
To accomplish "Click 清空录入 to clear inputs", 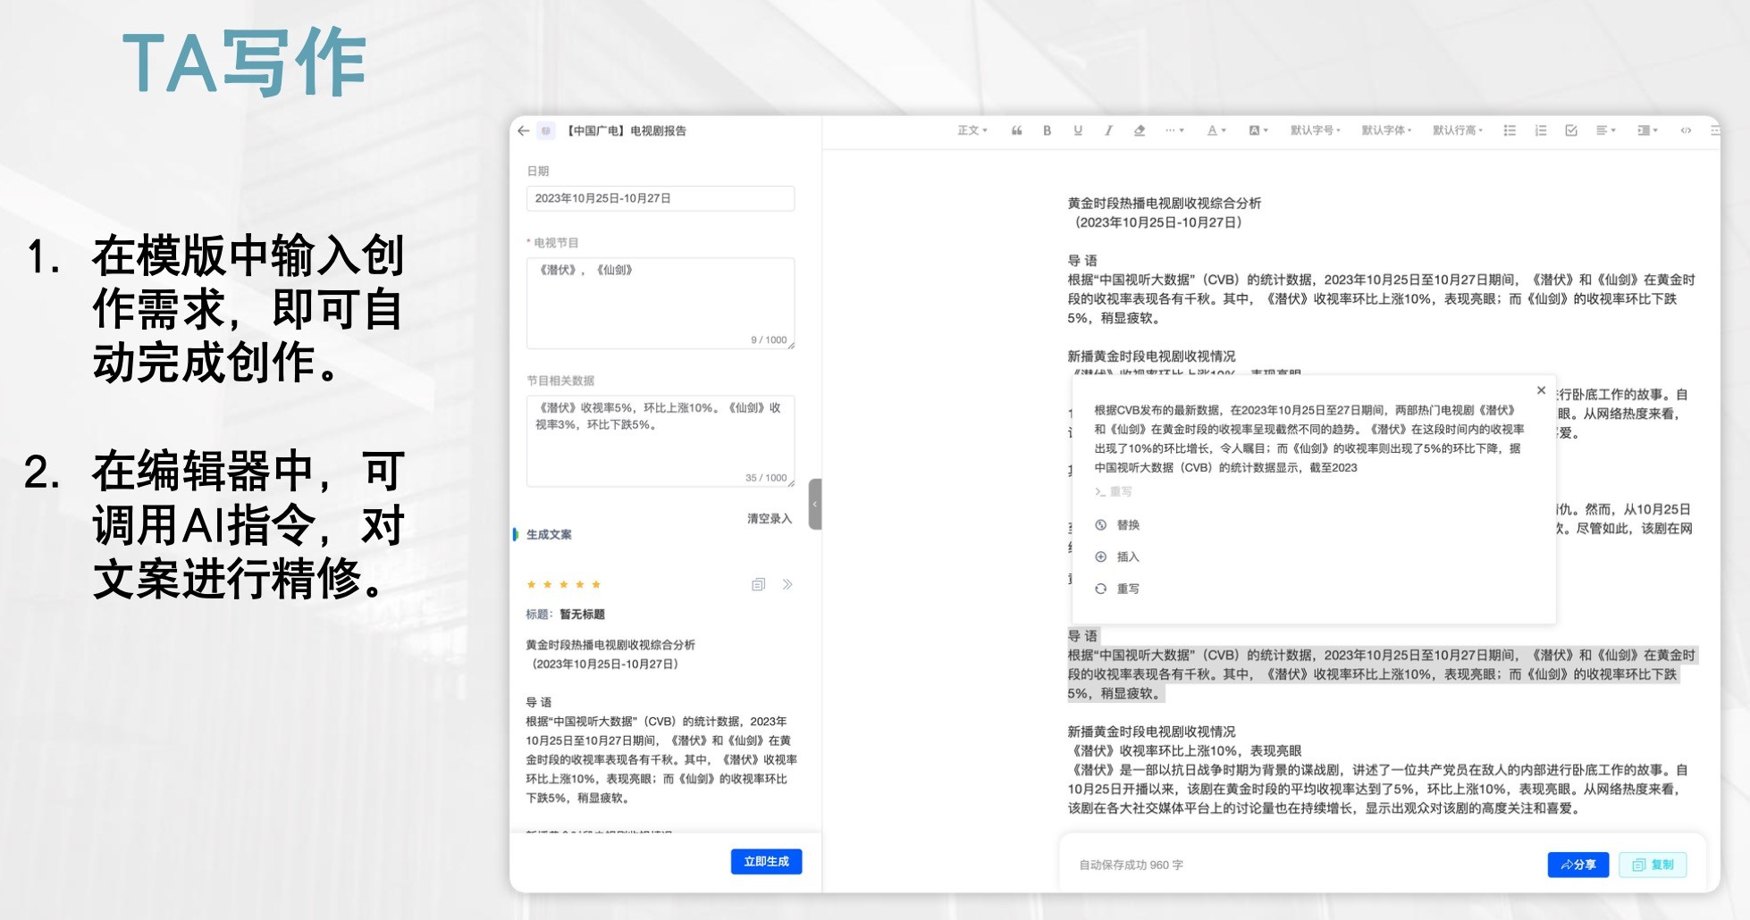I will pyautogui.click(x=770, y=518).
